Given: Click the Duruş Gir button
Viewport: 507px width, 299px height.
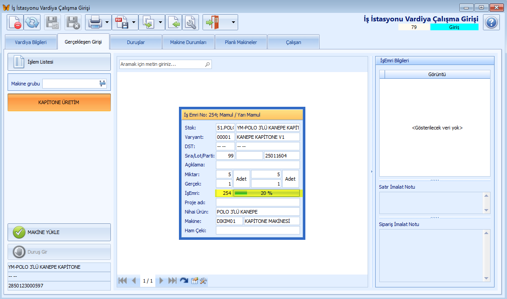Looking at the screenshot, I should click(59, 252).
